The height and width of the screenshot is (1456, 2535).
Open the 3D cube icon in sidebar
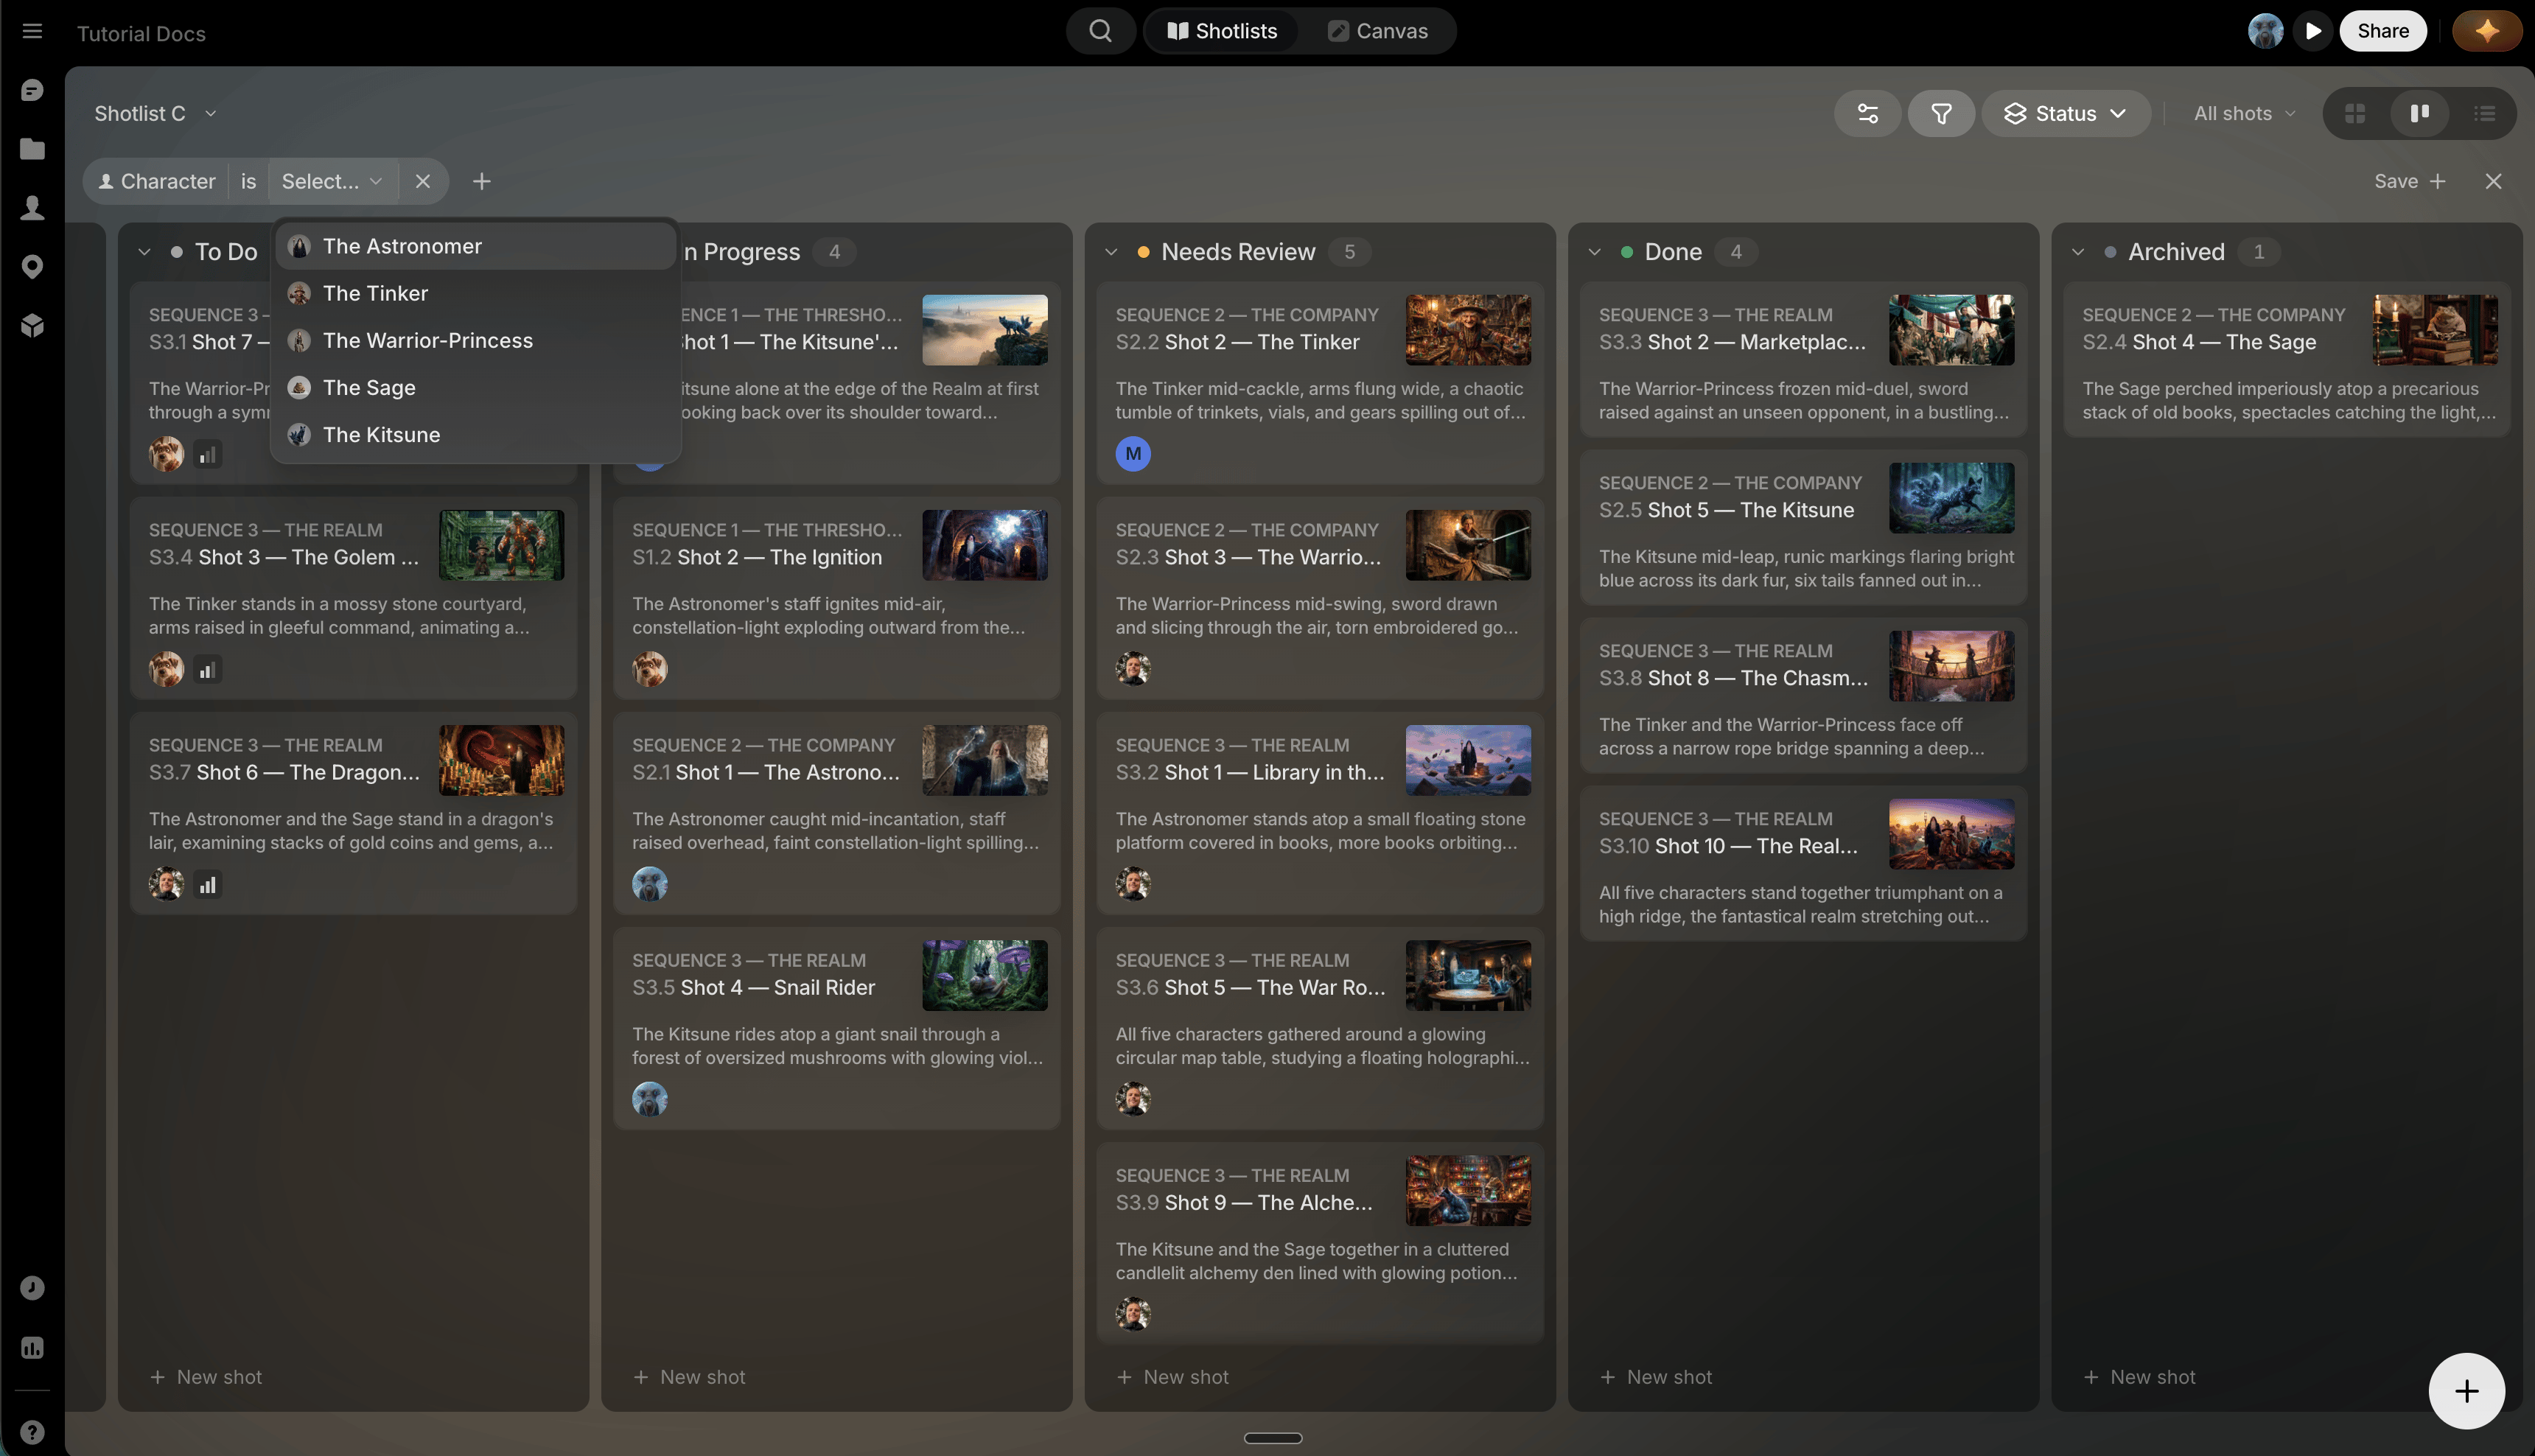(32, 326)
